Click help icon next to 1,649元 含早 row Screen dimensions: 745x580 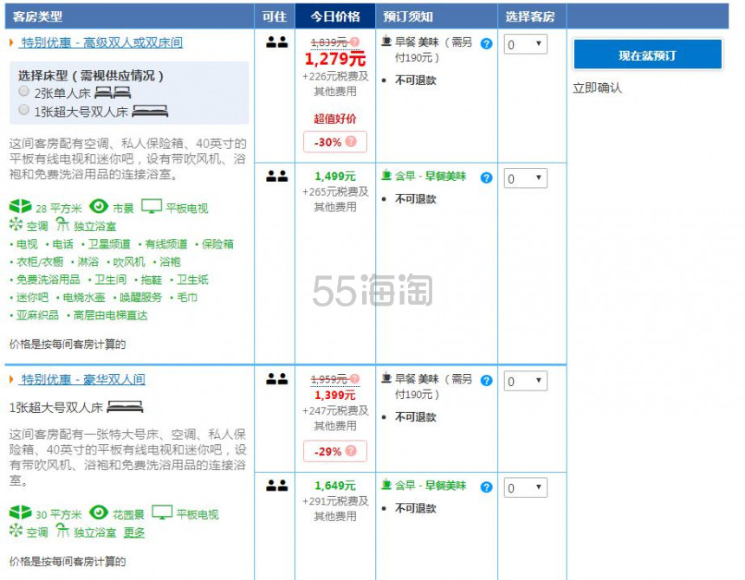[486, 487]
